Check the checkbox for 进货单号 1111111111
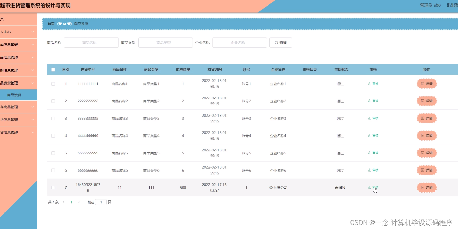458x229 pixels. [53, 84]
